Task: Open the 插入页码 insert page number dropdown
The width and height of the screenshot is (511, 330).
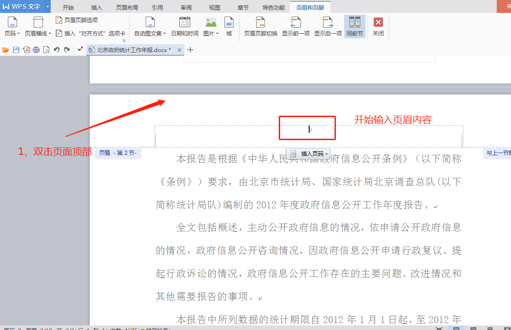Action: (308, 153)
